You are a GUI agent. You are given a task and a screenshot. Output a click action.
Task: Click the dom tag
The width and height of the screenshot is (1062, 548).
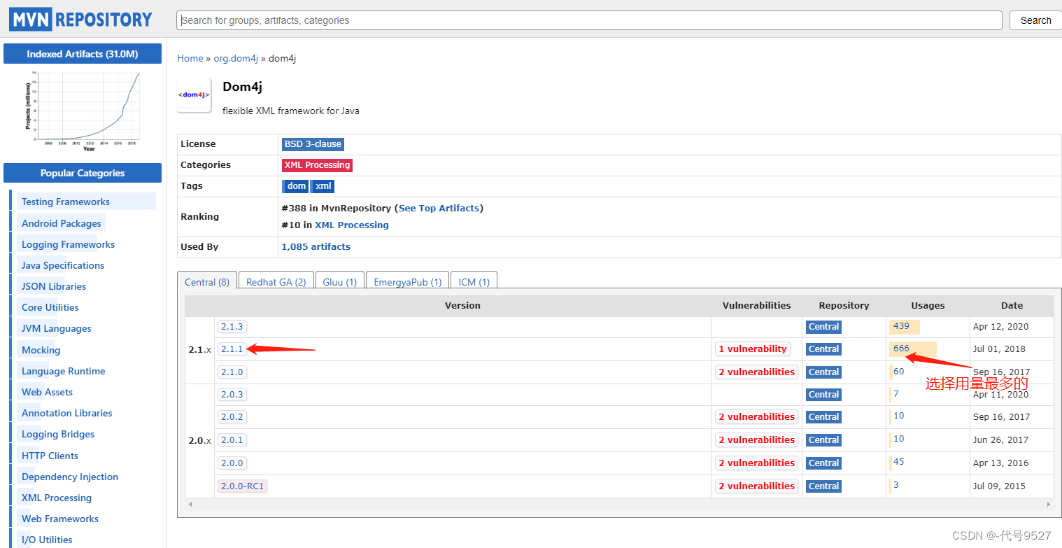click(295, 186)
